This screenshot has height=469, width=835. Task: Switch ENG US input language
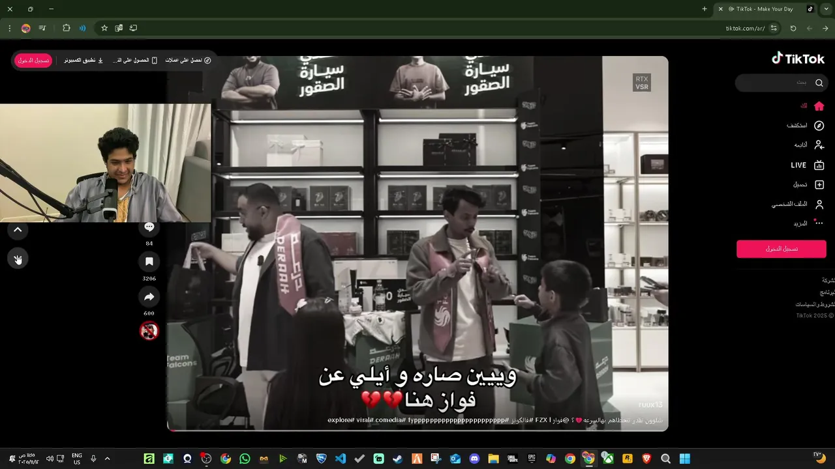click(x=77, y=459)
